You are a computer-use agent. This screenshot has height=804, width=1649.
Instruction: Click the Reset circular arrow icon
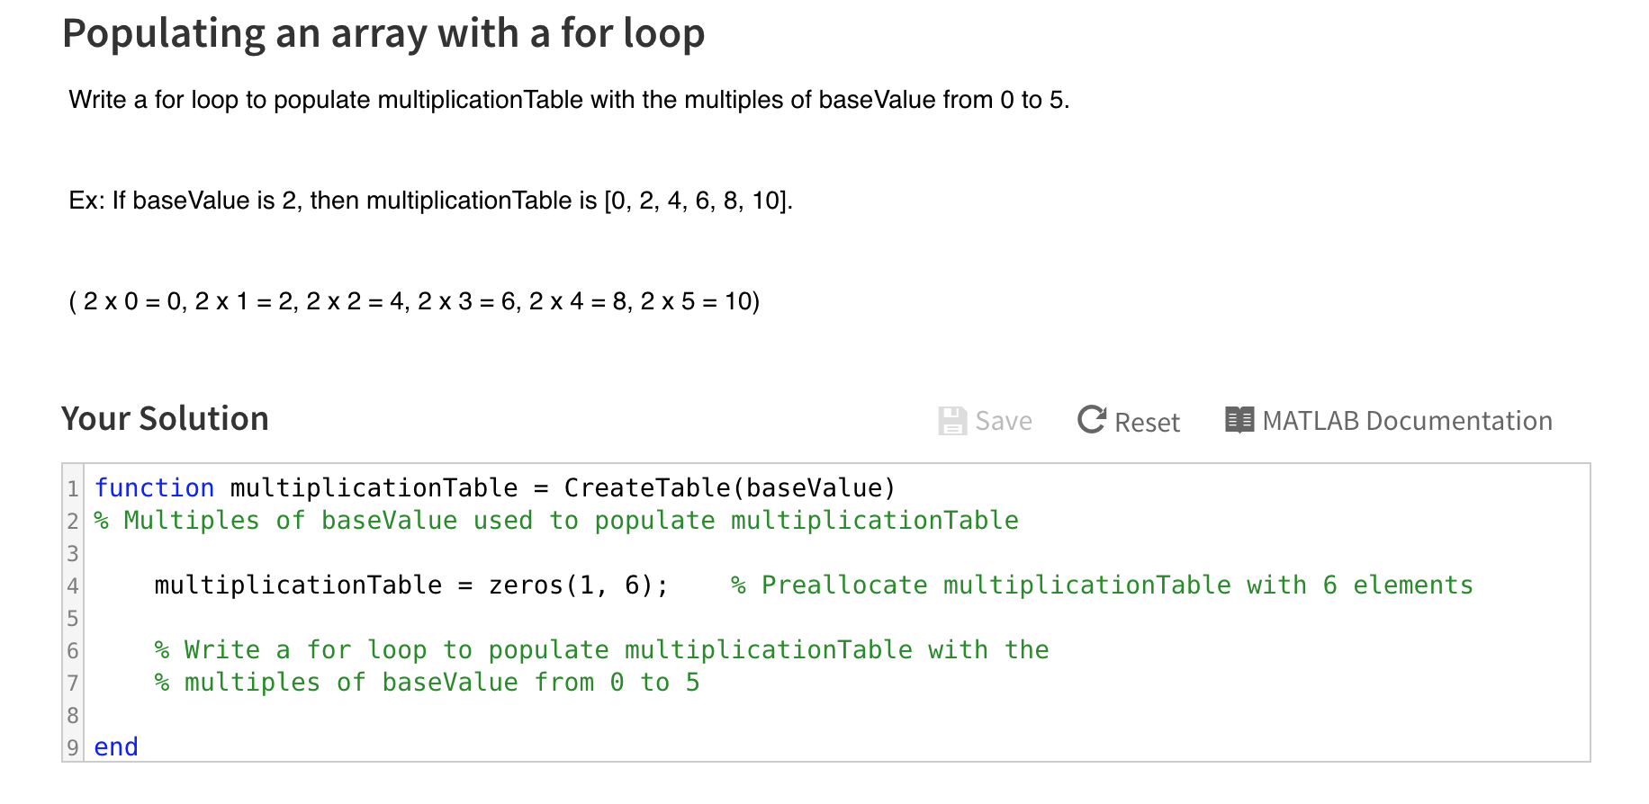tap(1092, 419)
